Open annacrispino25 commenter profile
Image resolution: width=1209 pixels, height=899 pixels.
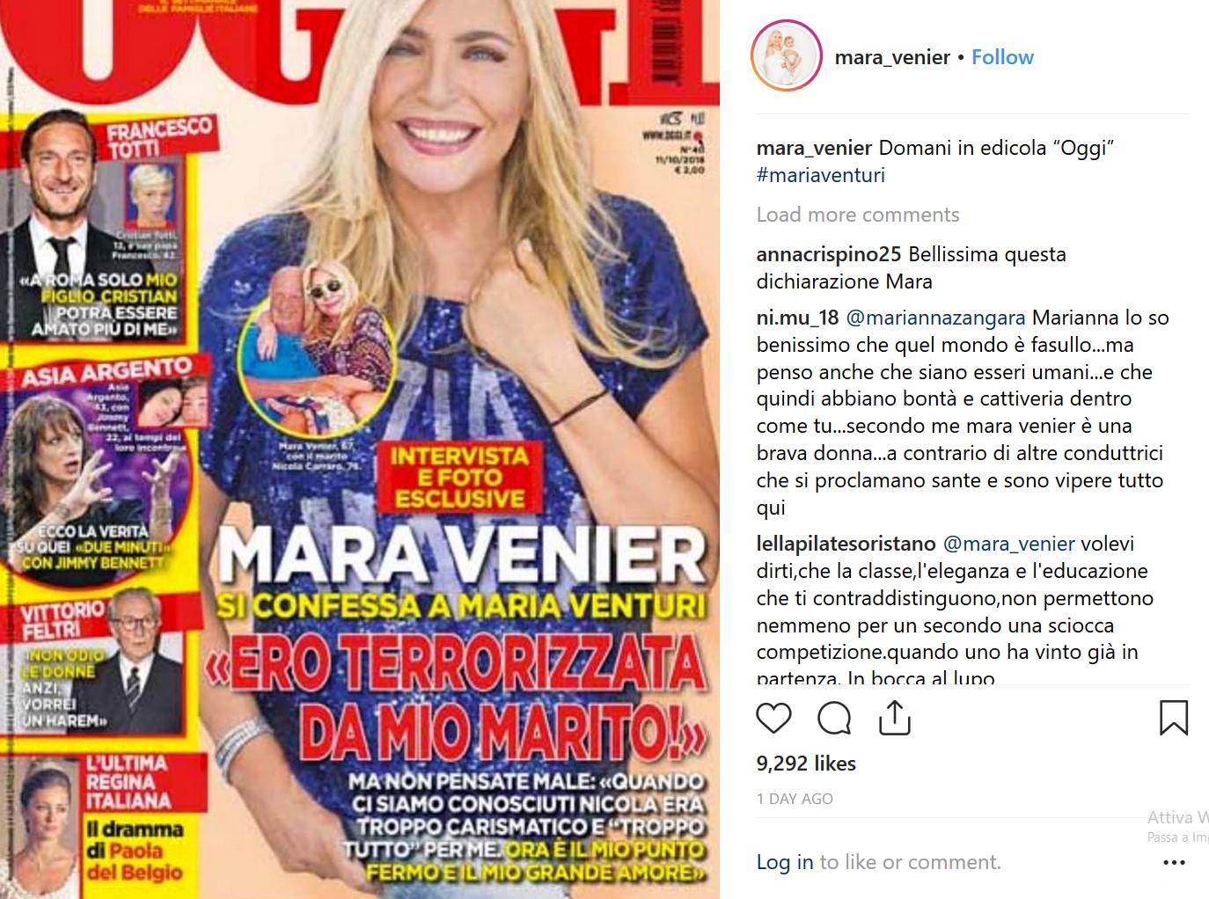point(829,254)
